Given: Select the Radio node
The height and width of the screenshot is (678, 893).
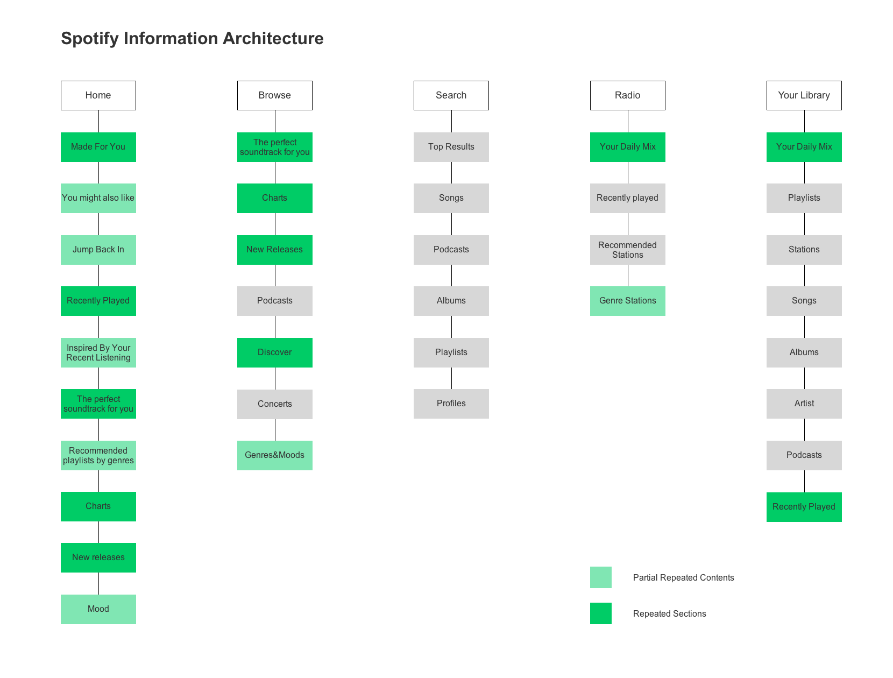Looking at the screenshot, I should click(627, 95).
